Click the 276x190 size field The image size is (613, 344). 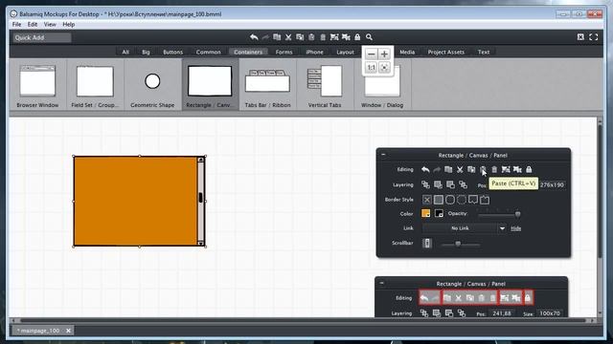pos(552,184)
